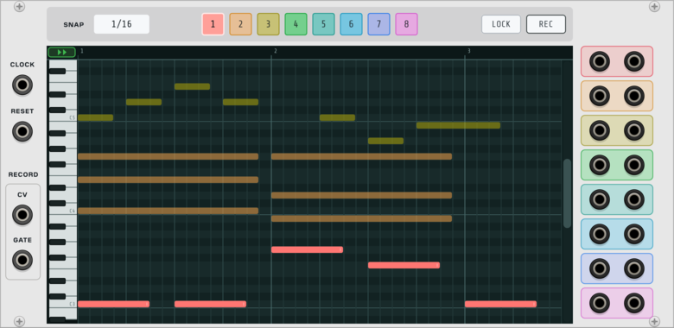Click the right jack in lavender output row
674x328 pixels.
(634, 268)
